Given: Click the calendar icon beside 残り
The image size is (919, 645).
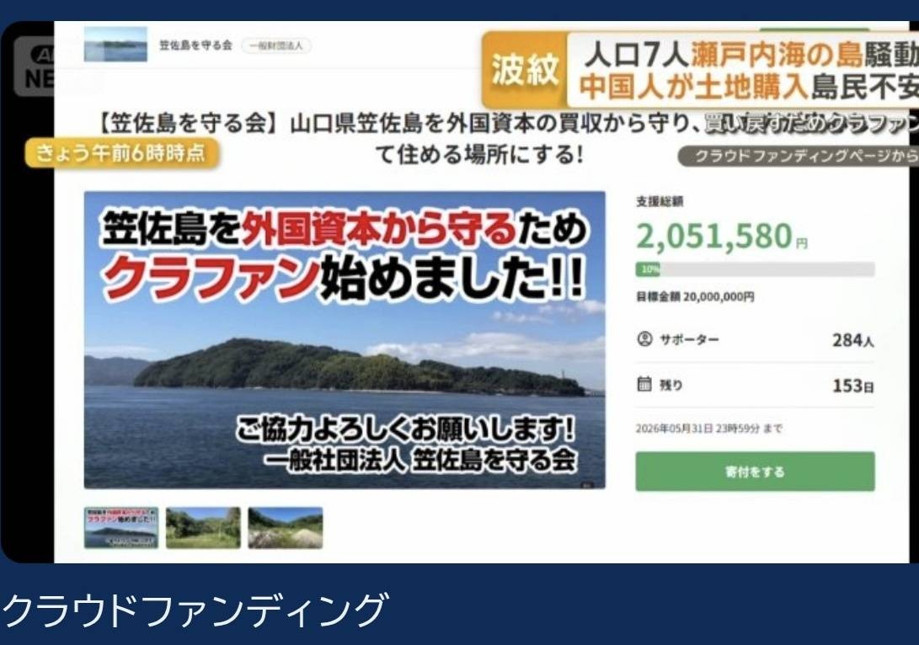Looking at the screenshot, I should (x=644, y=384).
